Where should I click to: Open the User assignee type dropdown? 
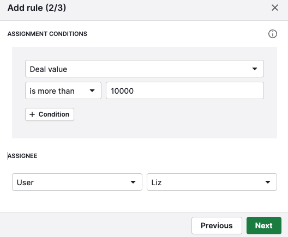click(x=77, y=182)
